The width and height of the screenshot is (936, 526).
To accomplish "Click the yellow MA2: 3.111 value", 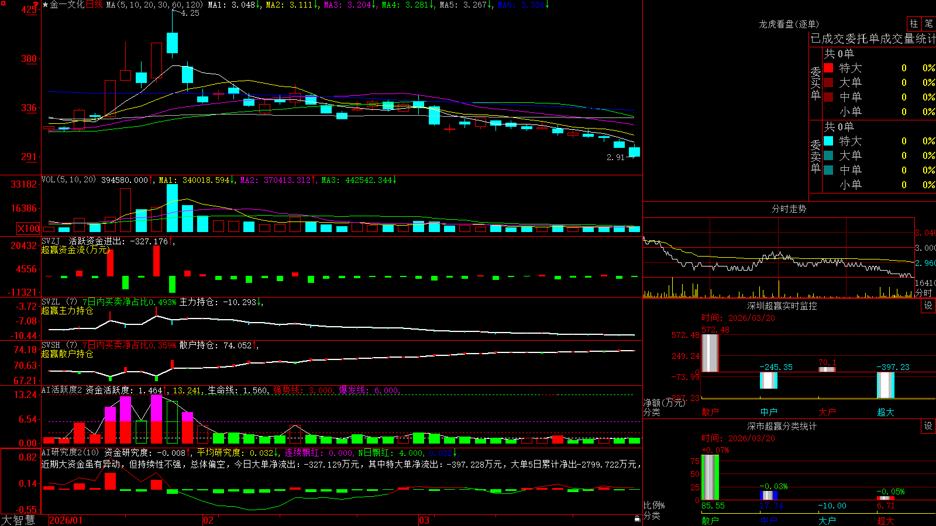I will click(x=292, y=5).
